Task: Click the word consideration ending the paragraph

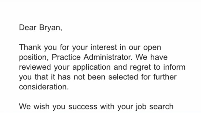Action: [44, 87]
